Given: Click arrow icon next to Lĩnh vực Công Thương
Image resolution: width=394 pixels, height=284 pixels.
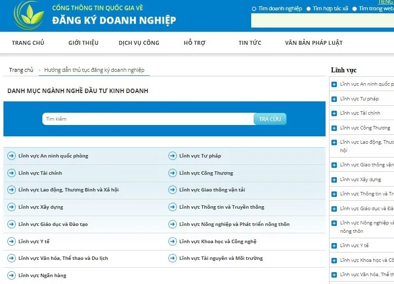Looking at the screenshot, I should [172, 173].
